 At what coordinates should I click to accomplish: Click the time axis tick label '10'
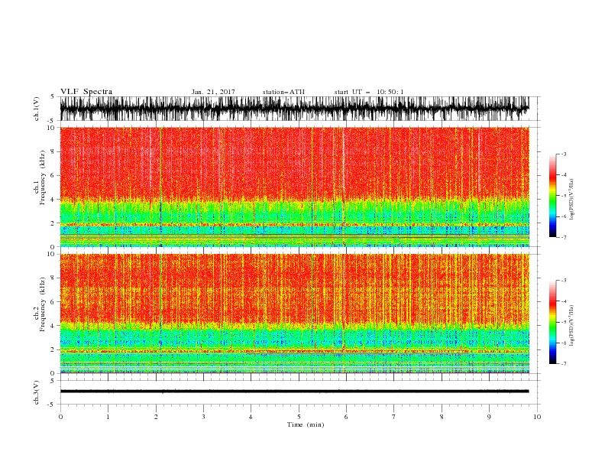pos(537,417)
